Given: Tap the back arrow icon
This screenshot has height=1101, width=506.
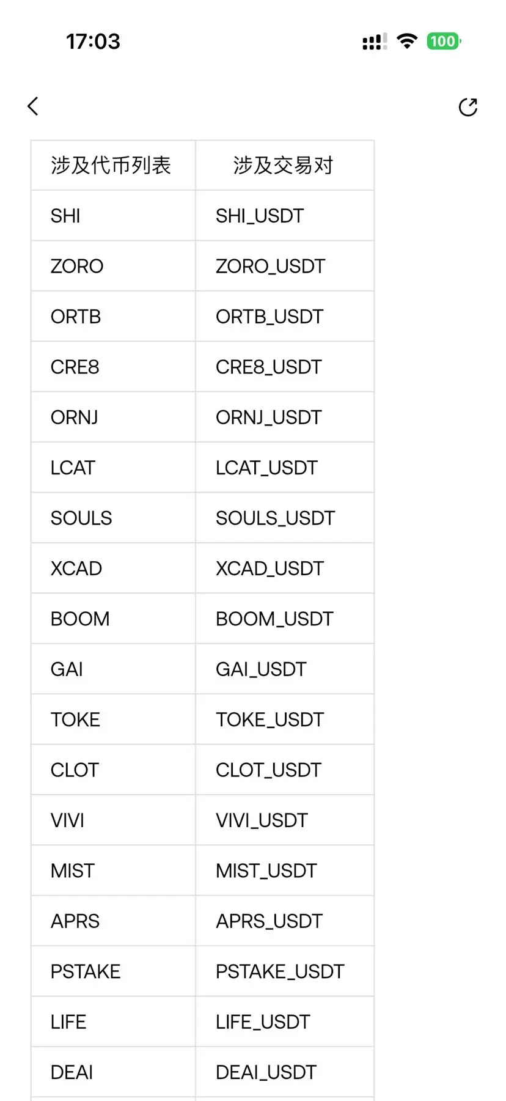Looking at the screenshot, I should click(x=33, y=106).
